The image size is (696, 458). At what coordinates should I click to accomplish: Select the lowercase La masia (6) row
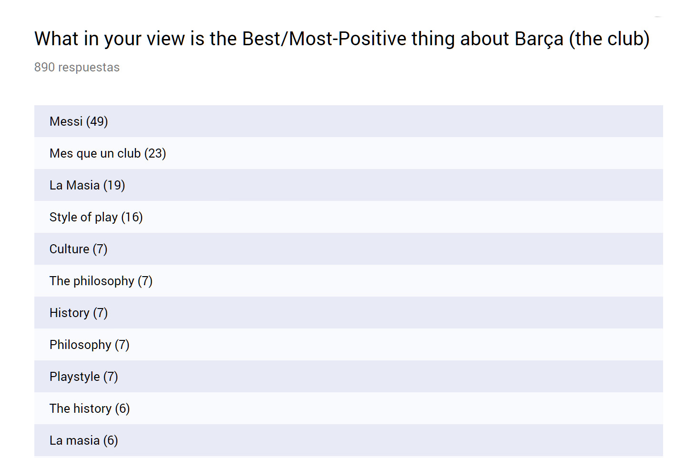[x=348, y=440]
